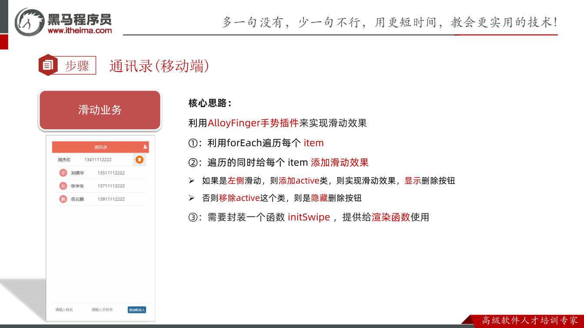Click the 添加联系人 button
The height and width of the screenshot is (328, 584).
(137, 310)
